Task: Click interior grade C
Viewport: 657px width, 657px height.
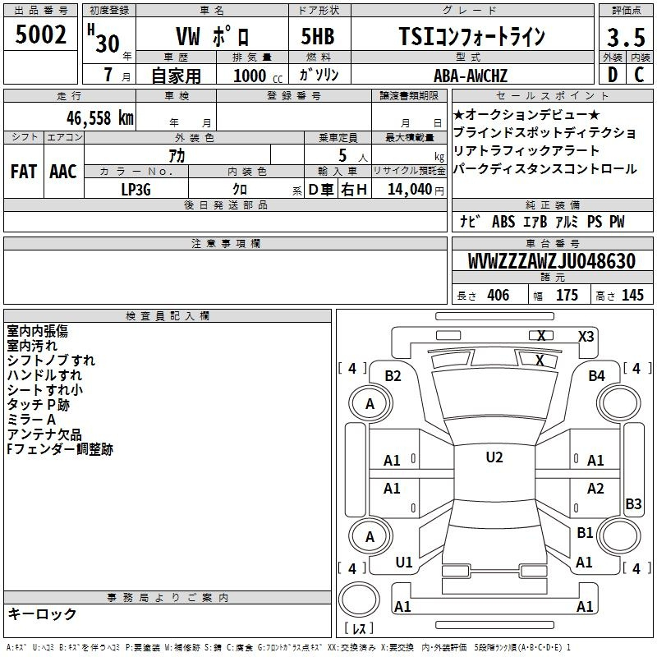Action: [x=639, y=75]
